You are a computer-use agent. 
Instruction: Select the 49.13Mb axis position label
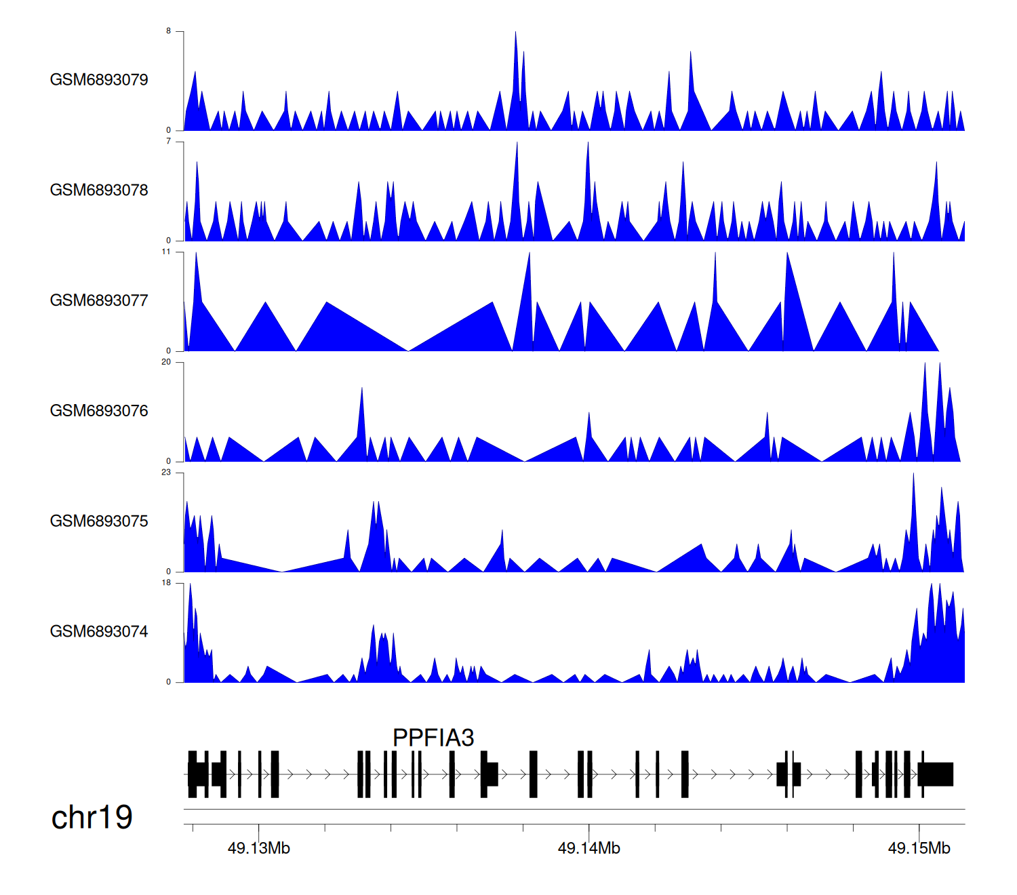pyautogui.click(x=258, y=848)
